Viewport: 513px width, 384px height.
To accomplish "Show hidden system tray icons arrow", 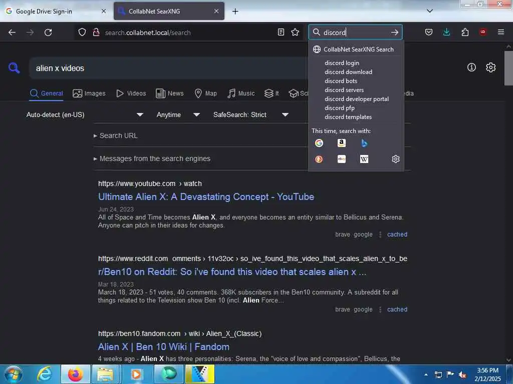I will click(426, 374).
